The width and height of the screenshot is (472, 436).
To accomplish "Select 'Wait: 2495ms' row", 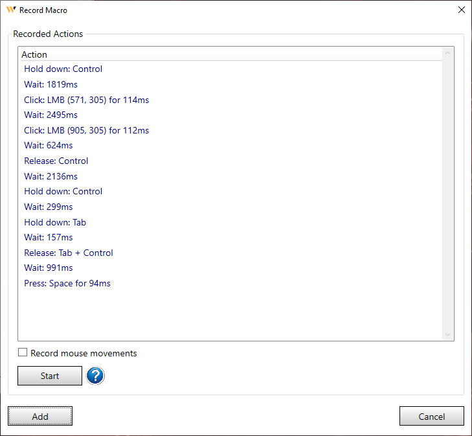I will (x=230, y=115).
